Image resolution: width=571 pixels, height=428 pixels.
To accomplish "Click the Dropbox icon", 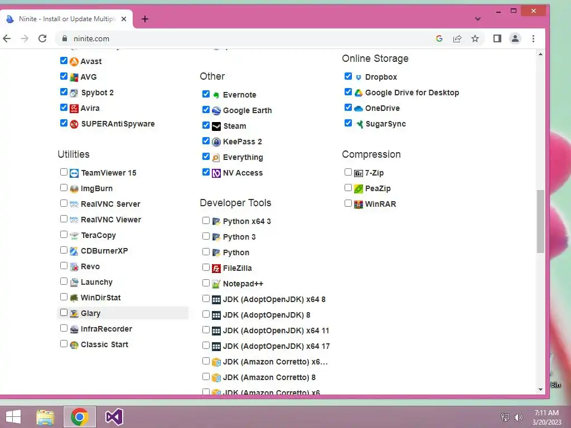I will (359, 77).
